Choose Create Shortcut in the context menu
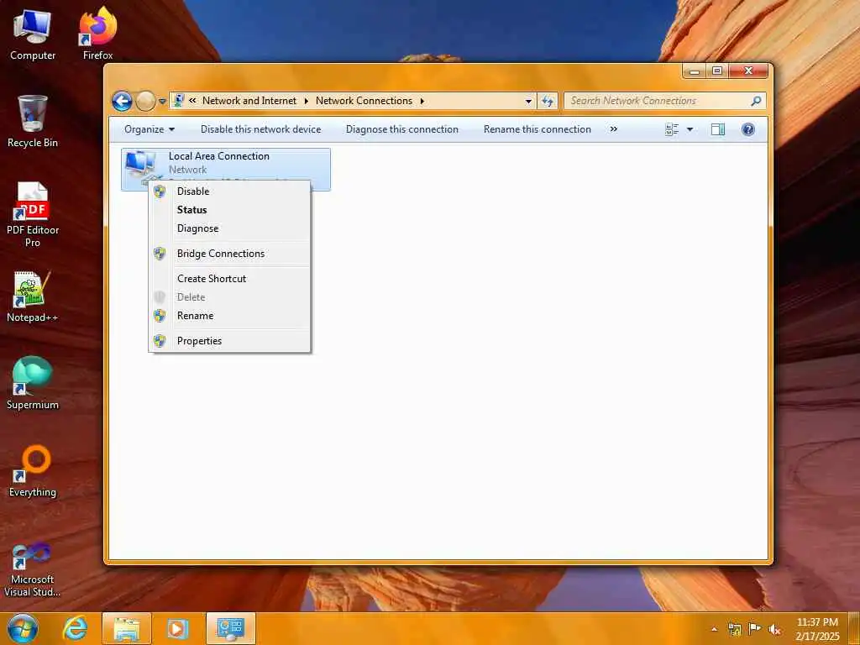860x645 pixels. point(229,279)
